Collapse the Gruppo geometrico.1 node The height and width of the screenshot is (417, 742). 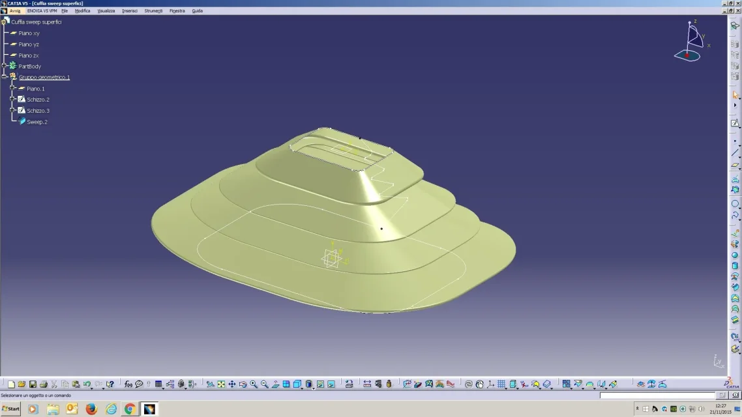tap(5, 77)
